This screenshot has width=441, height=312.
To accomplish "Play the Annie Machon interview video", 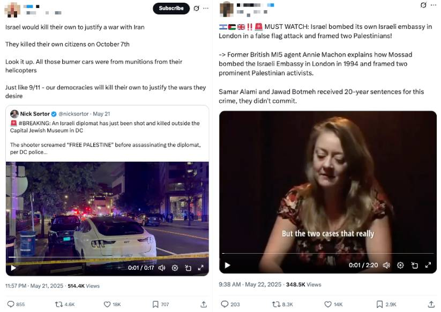I will coord(227,265).
